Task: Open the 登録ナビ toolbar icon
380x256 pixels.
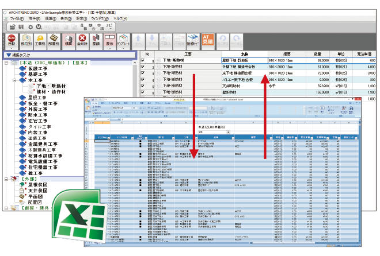Action: [x=193, y=40]
